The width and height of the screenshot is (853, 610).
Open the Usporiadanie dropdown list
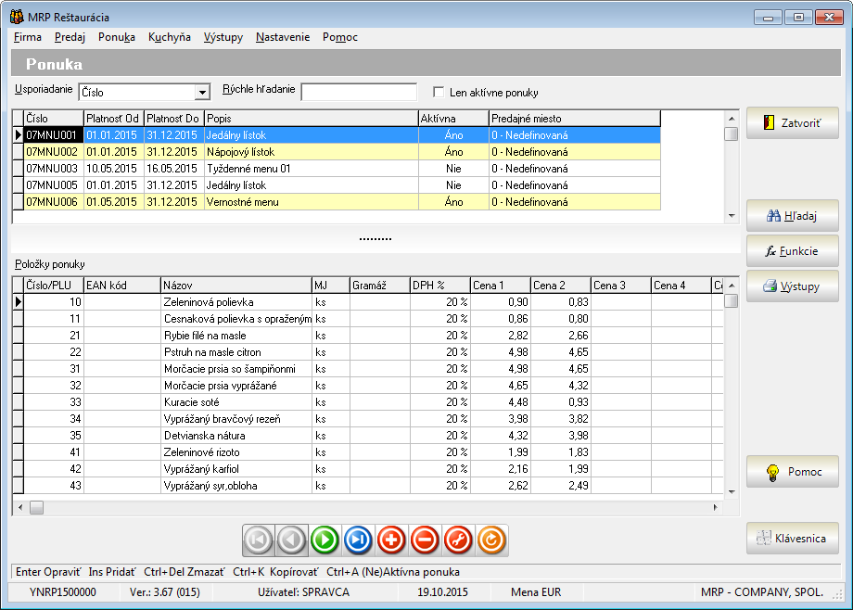(x=202, y=93)
